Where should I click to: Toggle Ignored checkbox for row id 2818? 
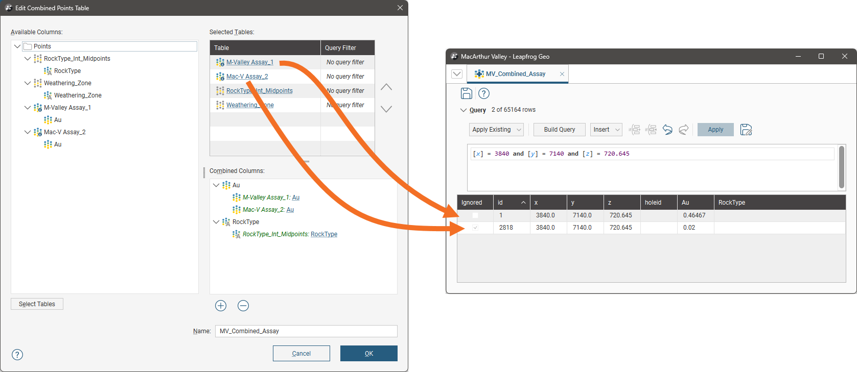tap(475, 228)
